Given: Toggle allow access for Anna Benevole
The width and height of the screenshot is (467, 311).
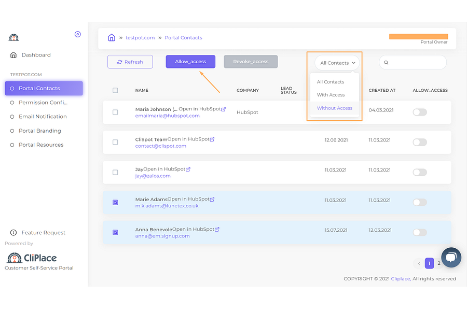Looking at the screenshot, I should tap(420, 232).
